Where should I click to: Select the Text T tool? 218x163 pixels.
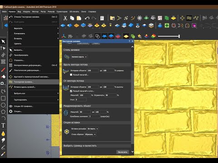tap(3, 125)
